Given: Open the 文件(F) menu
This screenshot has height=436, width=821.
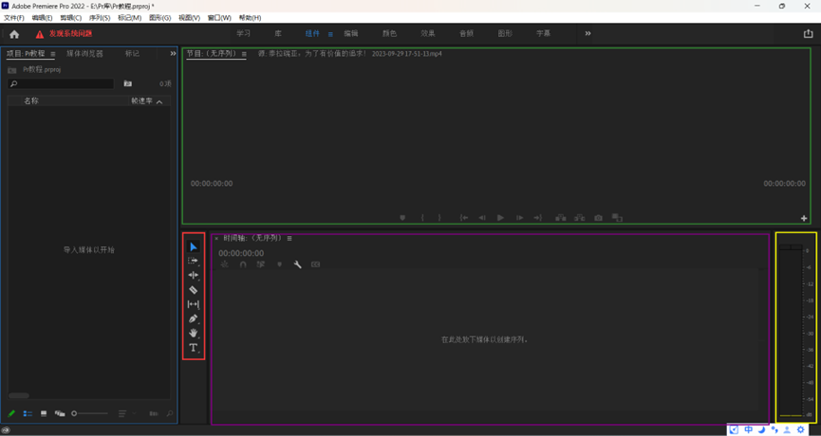Looking at the screenshot, I should point(14,17).
